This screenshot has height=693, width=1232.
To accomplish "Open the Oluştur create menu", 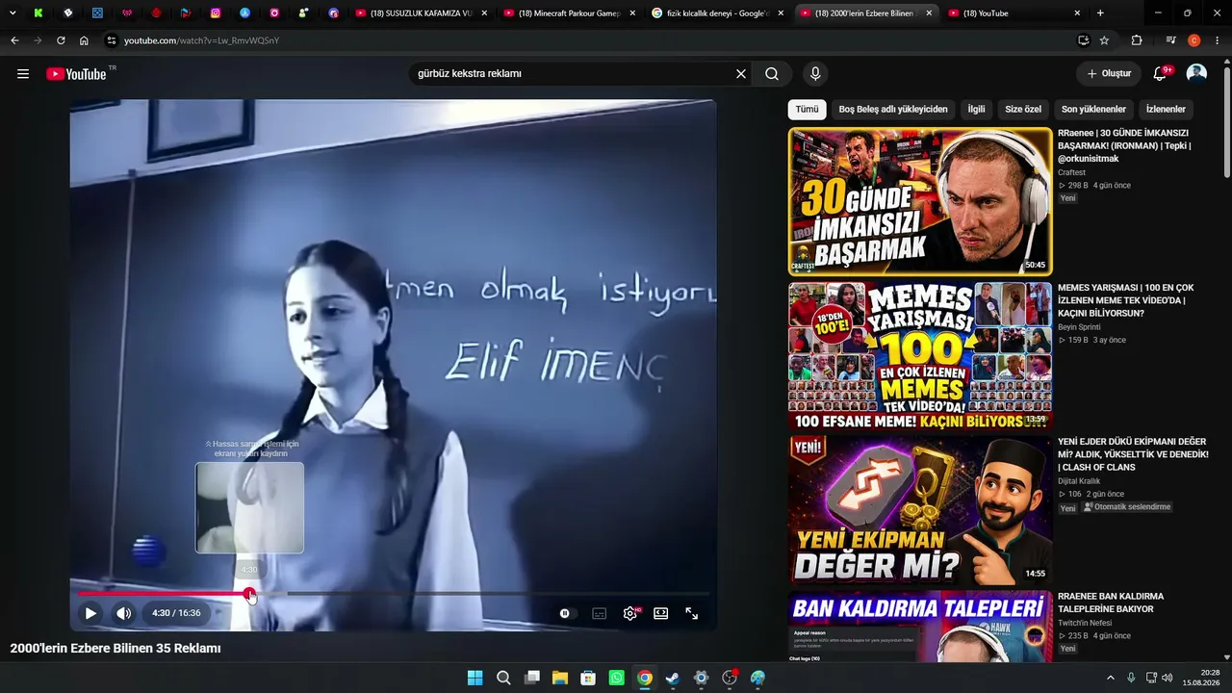I will [x=1109, y=74].
